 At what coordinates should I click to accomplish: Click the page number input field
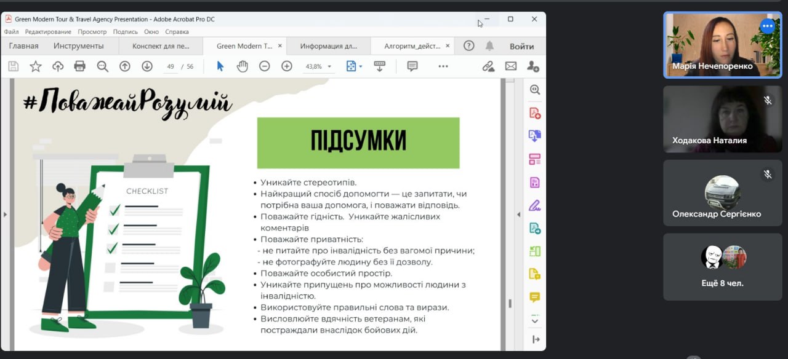pos(171,66)
